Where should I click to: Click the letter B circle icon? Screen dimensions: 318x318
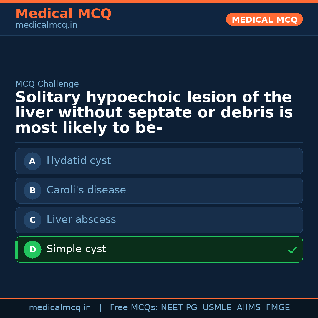[x=32, y=191]
